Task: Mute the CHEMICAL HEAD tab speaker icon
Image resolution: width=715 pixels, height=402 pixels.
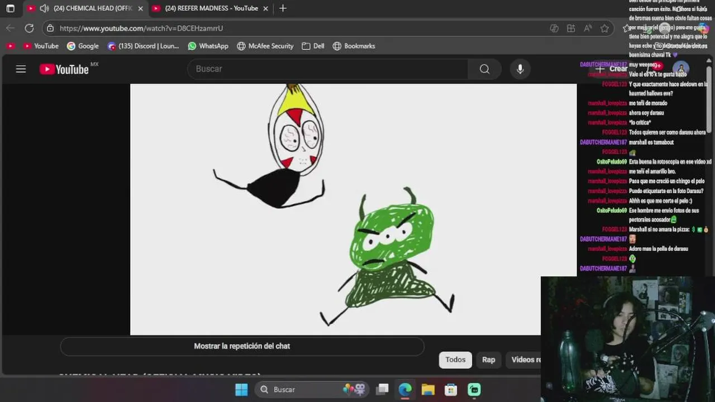Action: pyautogui.click(x=45, y=8)
